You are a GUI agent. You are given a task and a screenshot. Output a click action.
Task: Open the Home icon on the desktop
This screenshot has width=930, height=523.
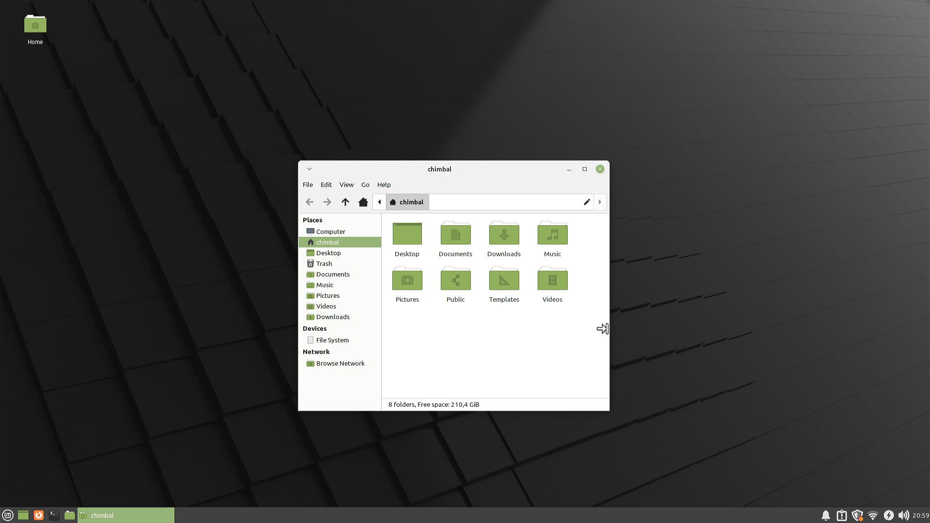35,25
